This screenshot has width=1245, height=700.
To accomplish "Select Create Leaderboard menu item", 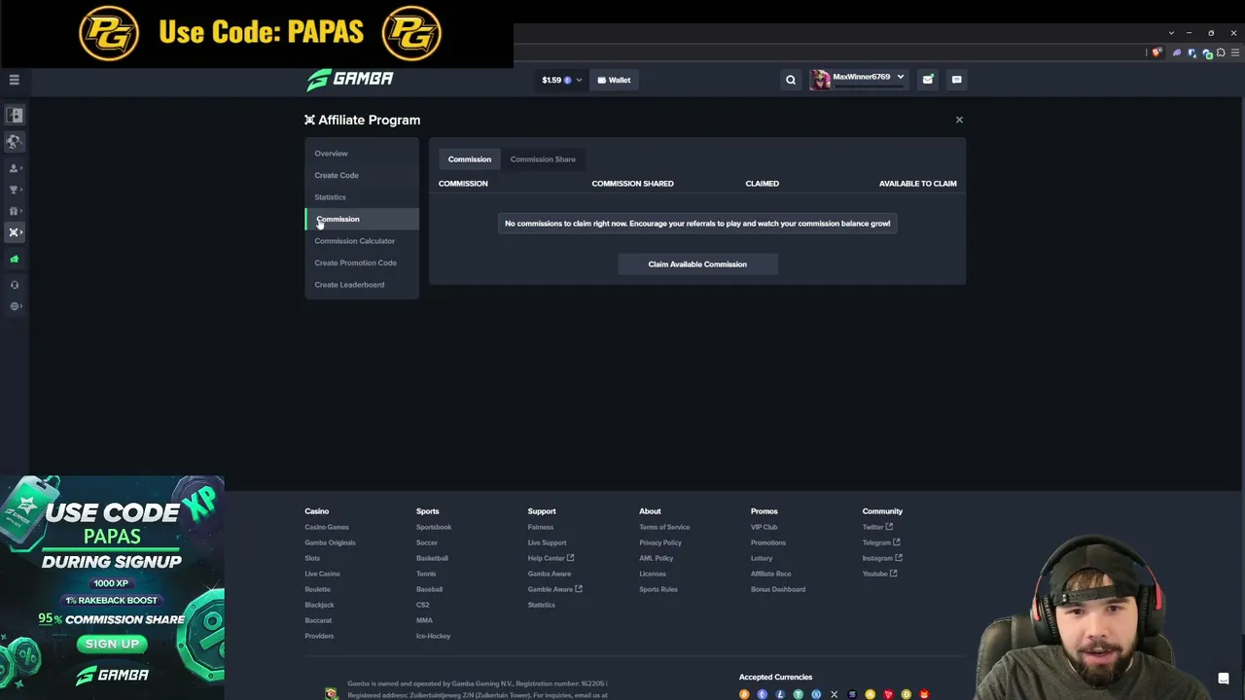I will coord(349,285).
